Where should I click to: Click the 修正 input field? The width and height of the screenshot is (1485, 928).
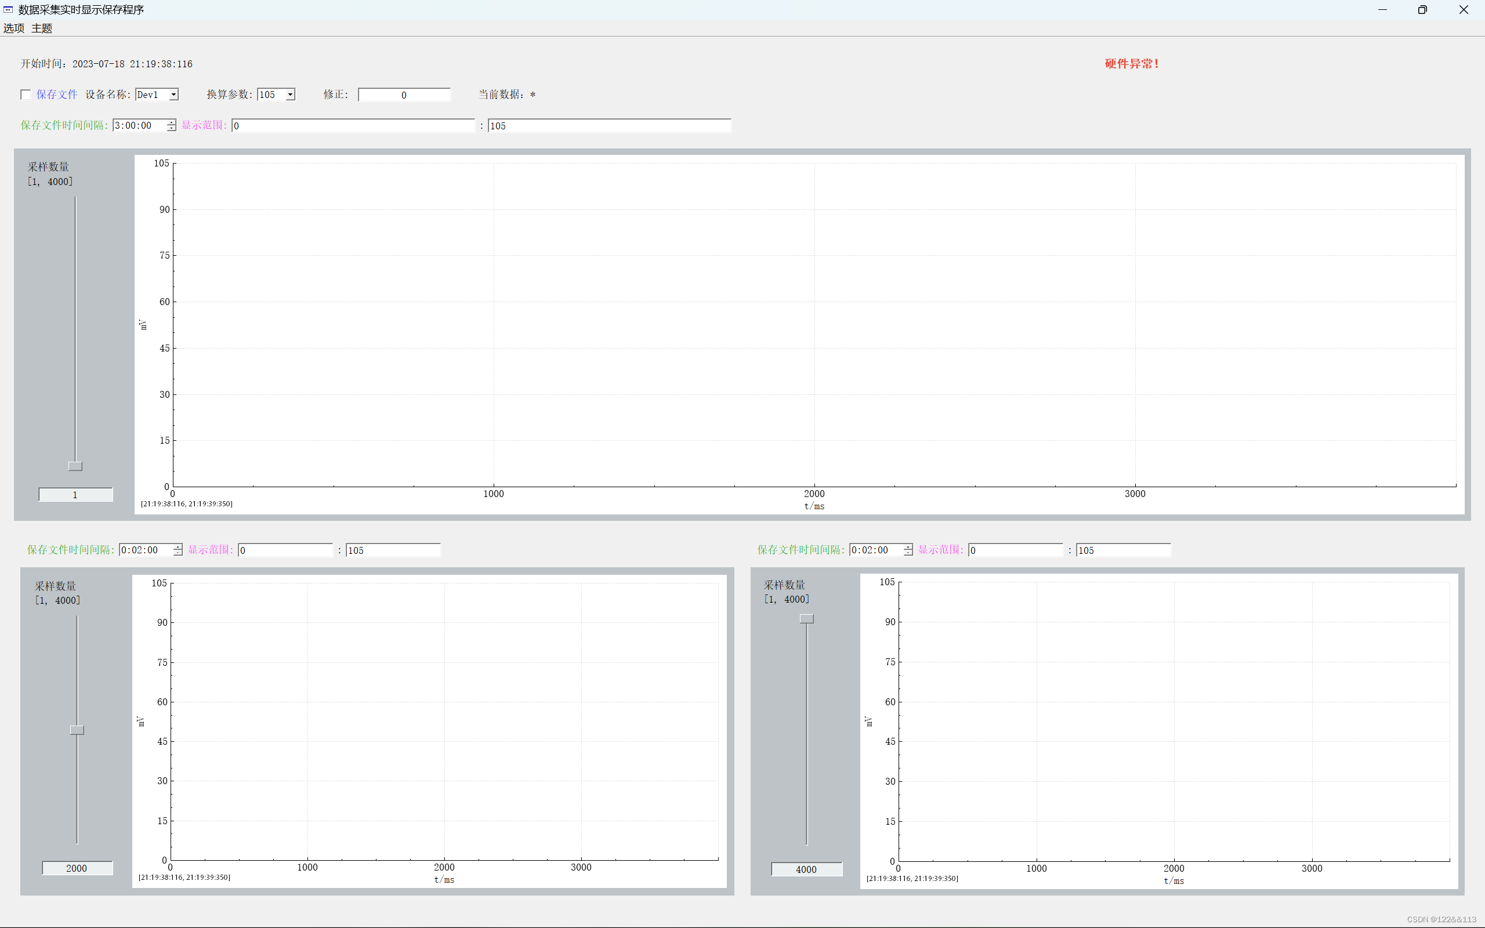click(404, 95)
